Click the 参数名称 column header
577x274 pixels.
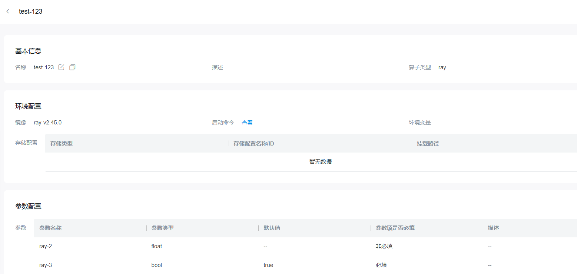(50, 228)
